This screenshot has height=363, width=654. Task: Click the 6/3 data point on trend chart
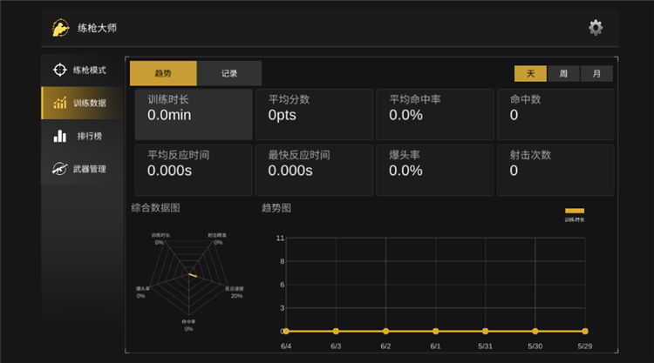click(x=336, y=332)
